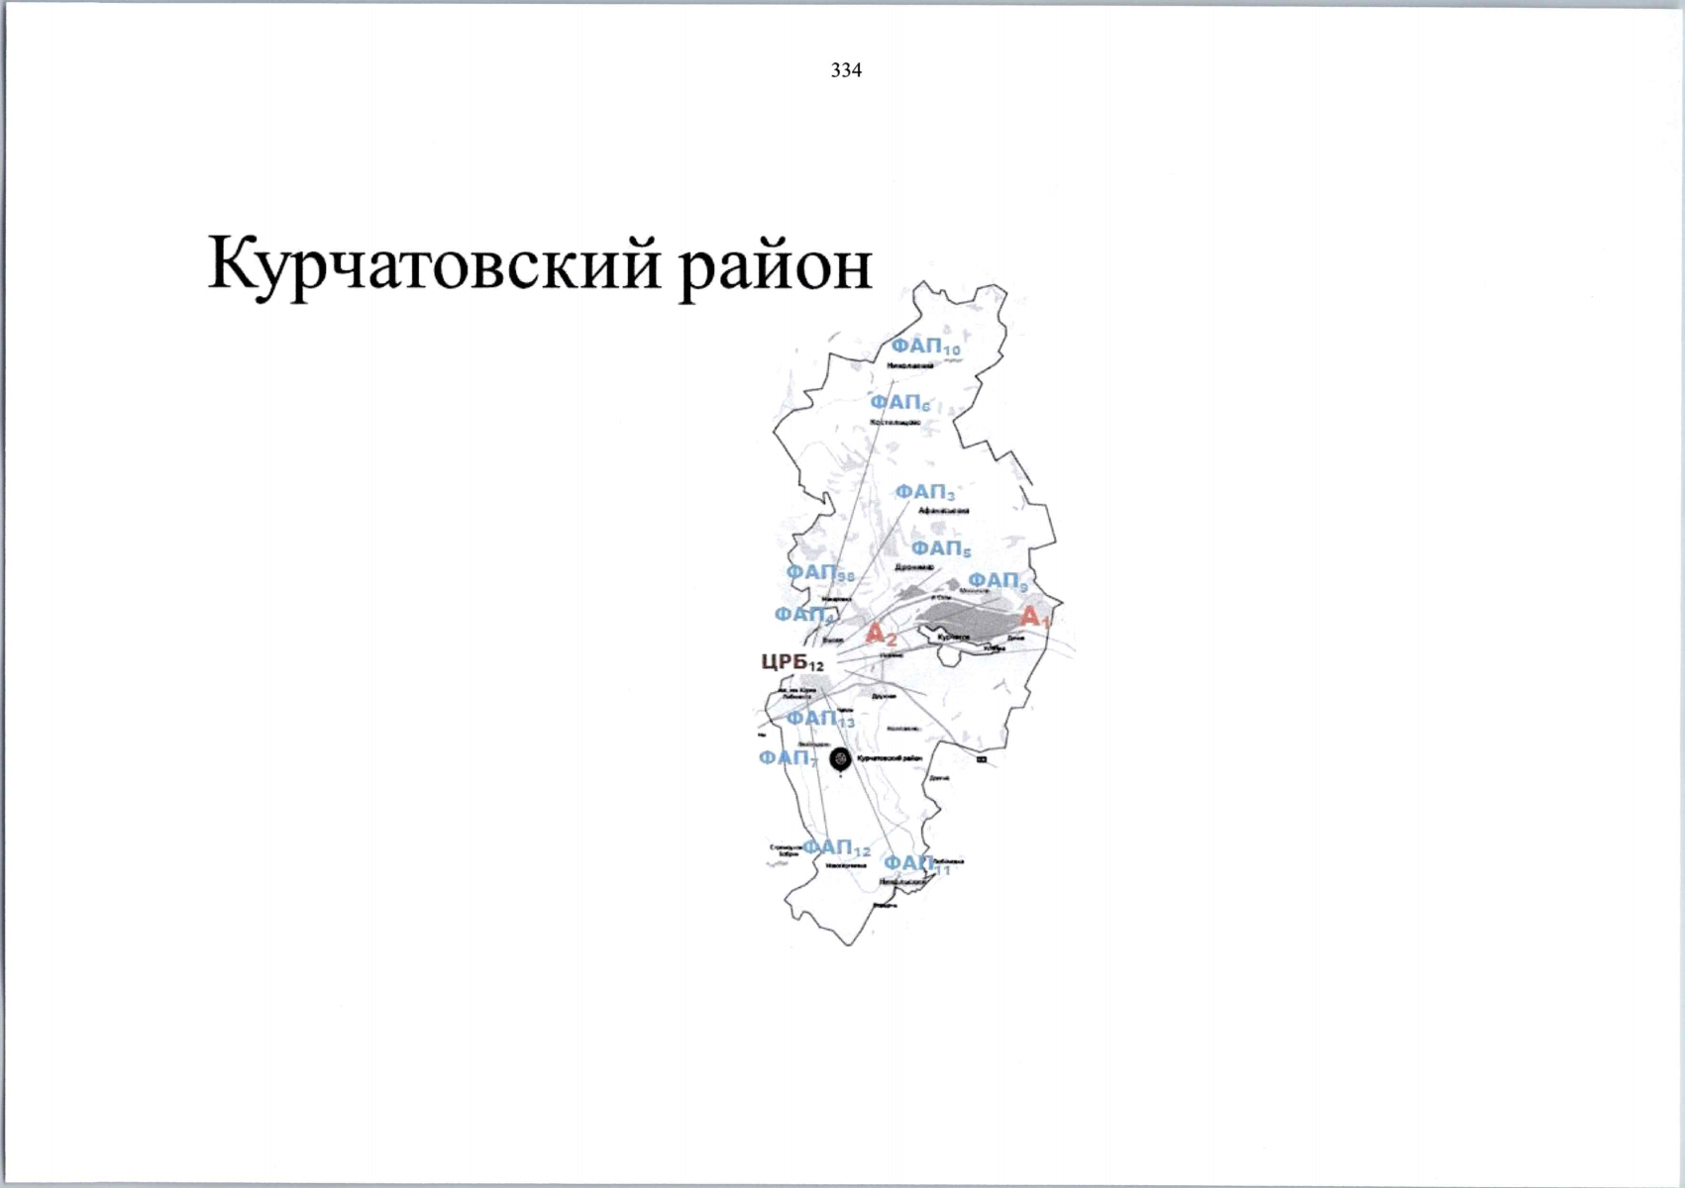Viewport: 1685px width, 1188px height.
Task: Select the shaded reservoir area near Курчатов
Action: click(966, 620)
